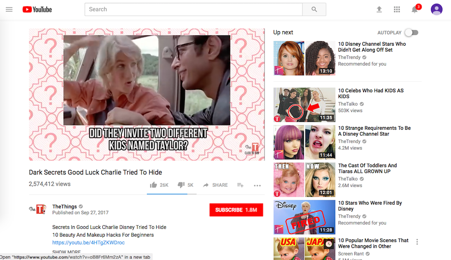Open TheThings channel avatar
The height and width of the screenshot is (260, 451).
coord(38,209)
